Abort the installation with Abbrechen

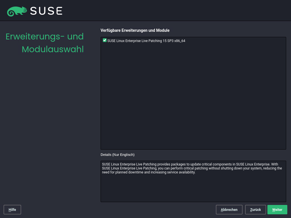[229, 209]
